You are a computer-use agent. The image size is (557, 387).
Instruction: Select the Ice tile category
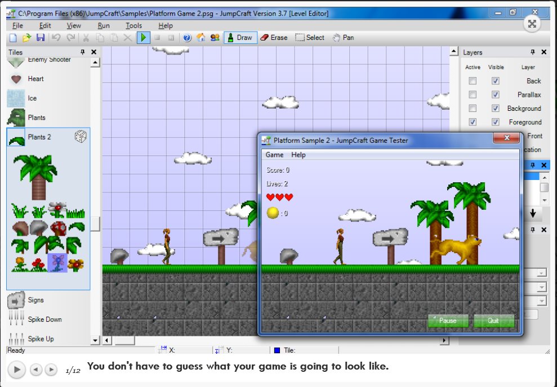tap(48, 98)
